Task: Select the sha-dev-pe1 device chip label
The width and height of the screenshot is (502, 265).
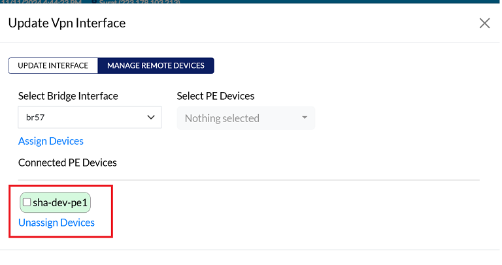Action: tap(60, 202)
